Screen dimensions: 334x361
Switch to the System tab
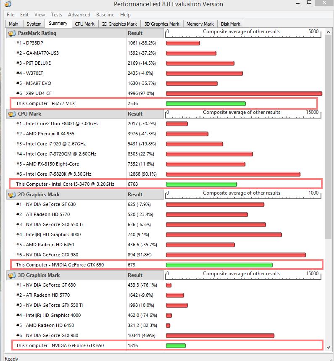(x=34, y=24)
